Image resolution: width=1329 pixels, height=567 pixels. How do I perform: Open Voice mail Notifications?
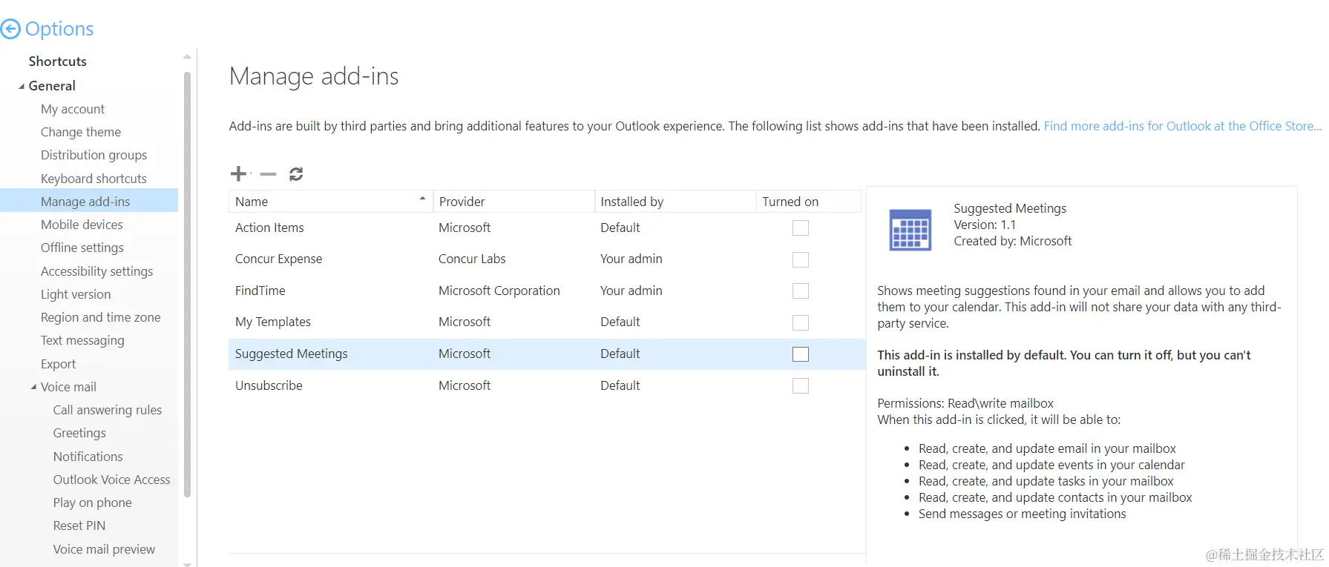coord(88,457)
